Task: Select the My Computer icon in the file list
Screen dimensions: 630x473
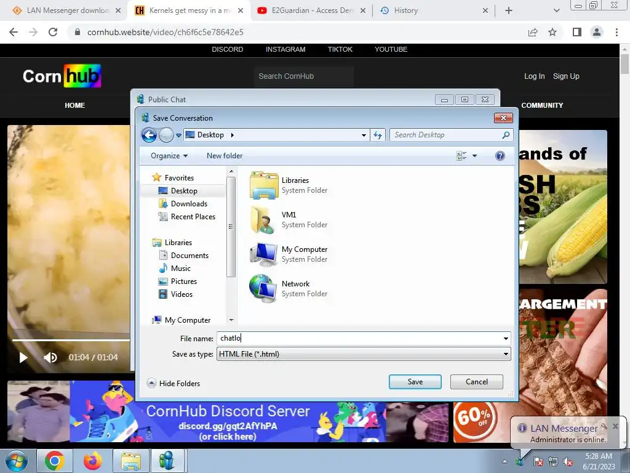Action: click(263, 254)
